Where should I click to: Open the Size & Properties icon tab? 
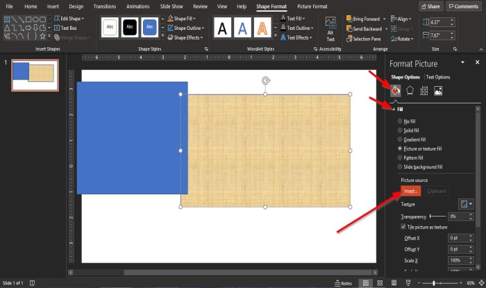click(424, 90)
